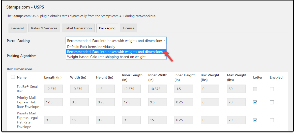The width and height of the screenshot is (295, 134).
Task: Click Max Weight field of FedEx Small Box
Action: click(236, 89)
